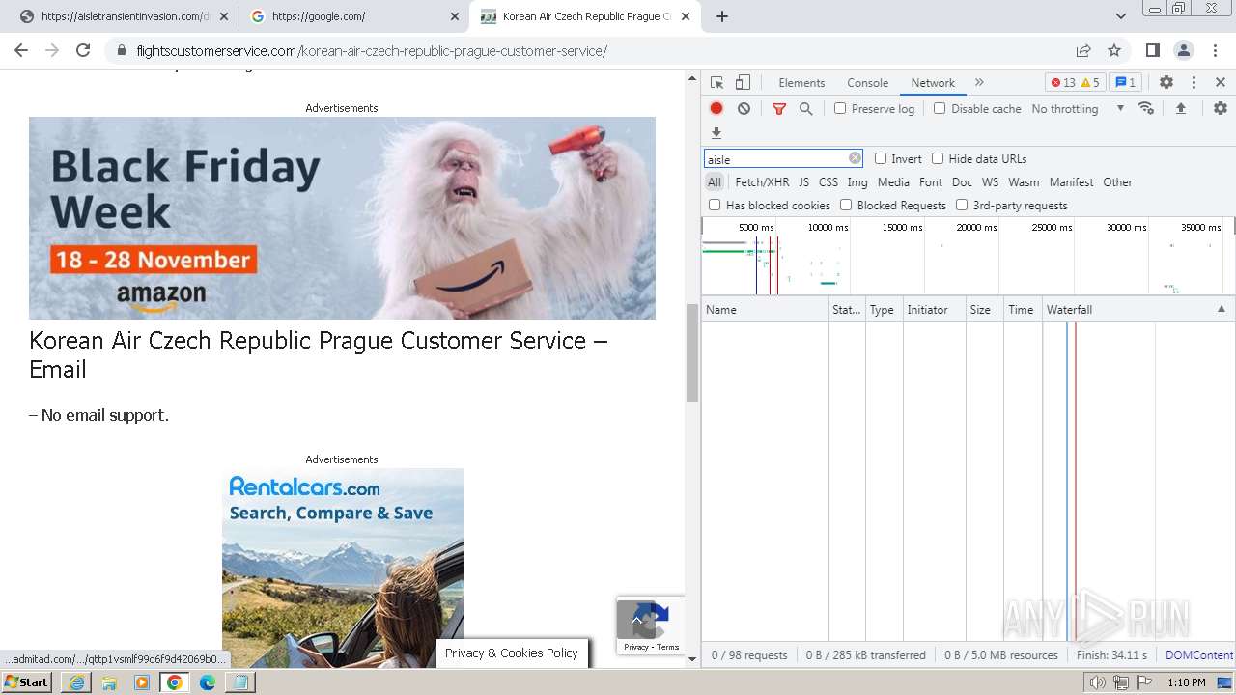Toggle the network filter funnel icon
1236x695 pixels.
coord(779,109)
